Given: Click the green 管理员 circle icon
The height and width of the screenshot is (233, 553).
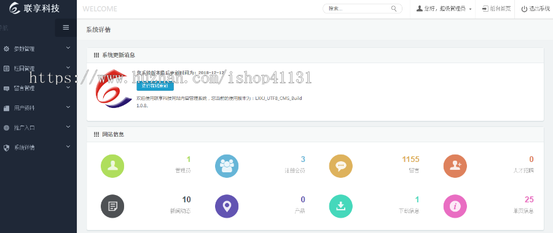Looking at the screenshot, I should click(112, 166).
